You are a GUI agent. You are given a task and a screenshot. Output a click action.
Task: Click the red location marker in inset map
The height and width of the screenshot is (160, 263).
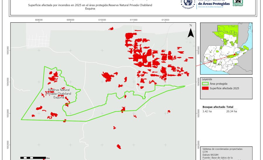[234, 54]
